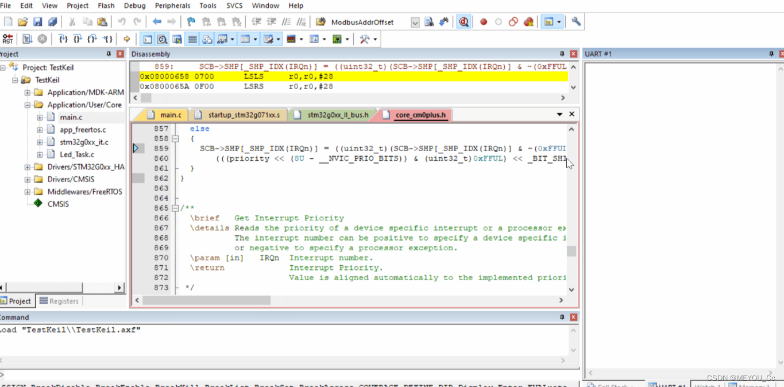The width and height of the screenshot is (784, 387).
Task: Insert breakpoint with the red dot icon
Action: pyautogui.click(x=484, y=22)
